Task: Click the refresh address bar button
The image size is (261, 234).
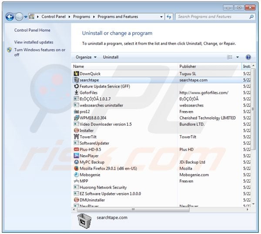Action: 169,17
